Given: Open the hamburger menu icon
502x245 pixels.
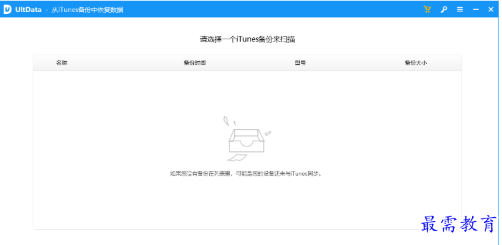Looking at the screenshot, I should (x=460, y=9).
